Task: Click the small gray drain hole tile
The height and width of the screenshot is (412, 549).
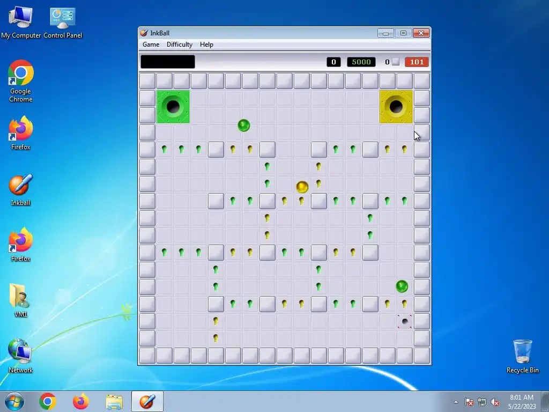Action: click(405, 321)
